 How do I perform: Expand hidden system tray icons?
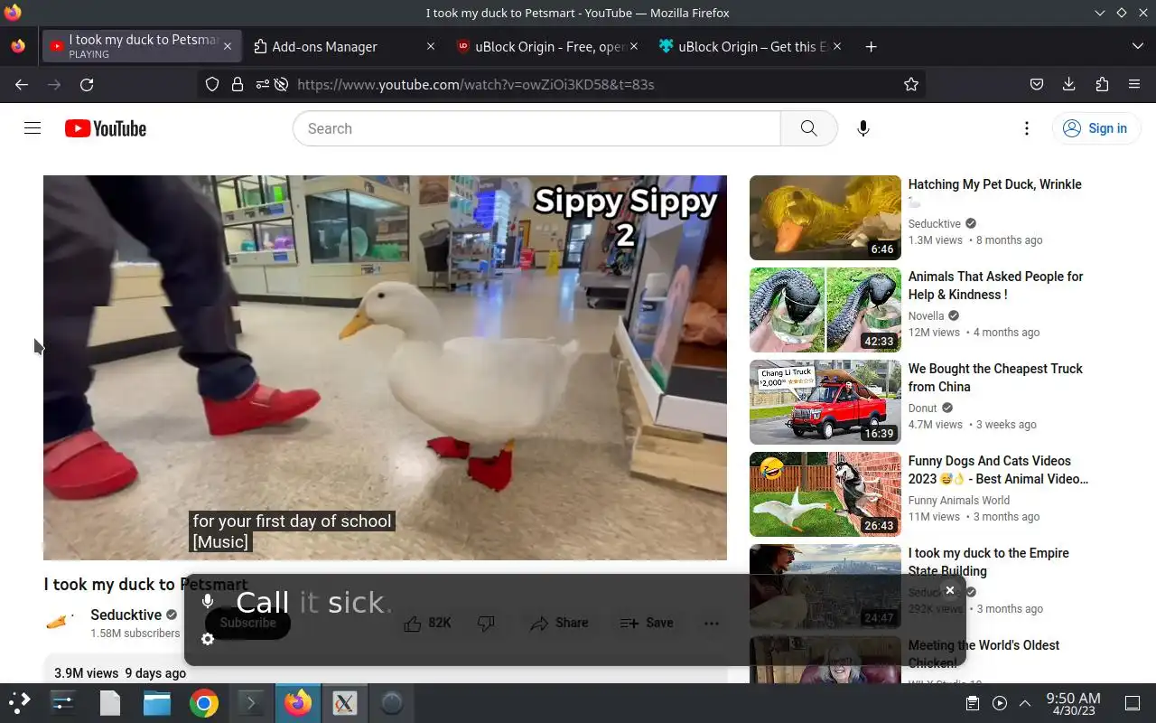tap(1025, 703)
